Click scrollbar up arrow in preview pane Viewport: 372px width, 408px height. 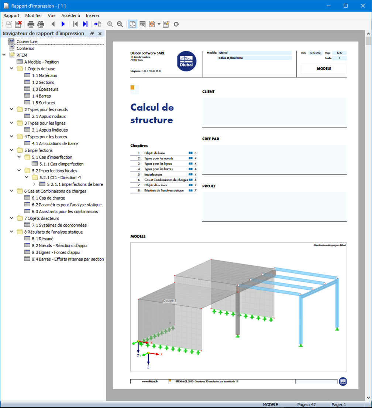pos(368,34)
